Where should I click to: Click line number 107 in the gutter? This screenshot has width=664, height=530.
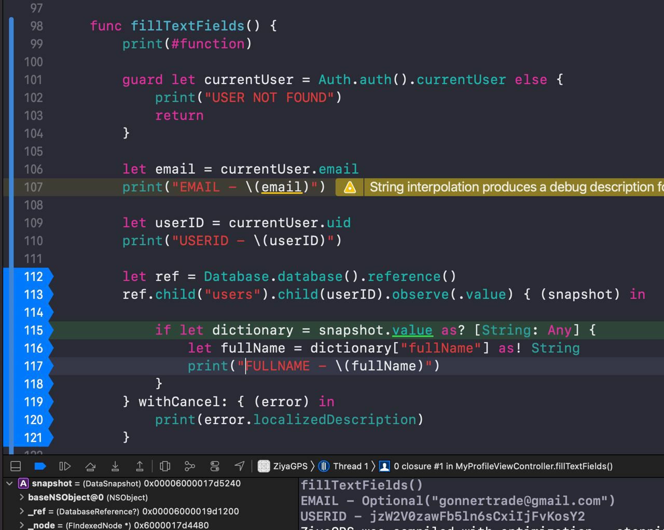[x=33, y=187]
